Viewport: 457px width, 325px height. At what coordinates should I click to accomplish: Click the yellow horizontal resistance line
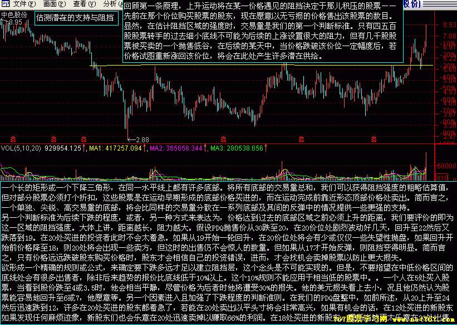tap(223, 66)
